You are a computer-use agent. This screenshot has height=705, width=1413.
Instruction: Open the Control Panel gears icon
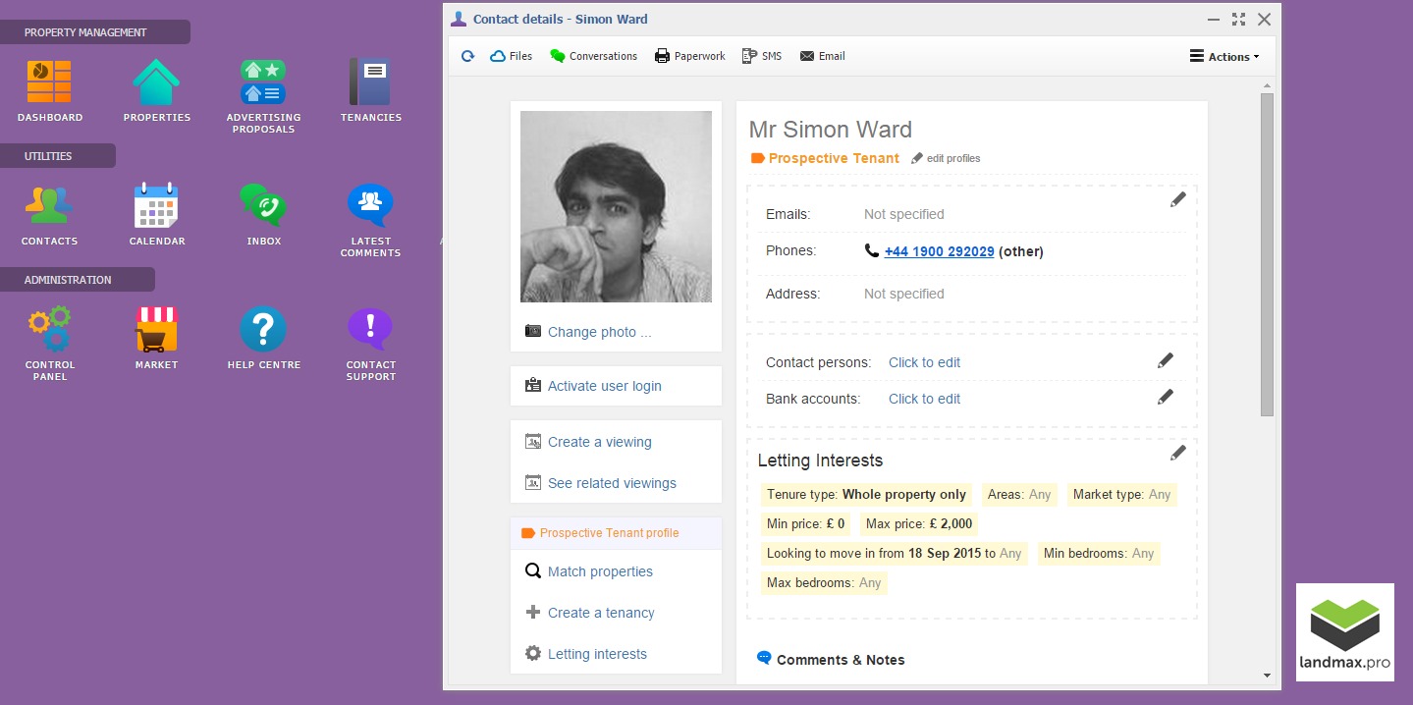49,330
